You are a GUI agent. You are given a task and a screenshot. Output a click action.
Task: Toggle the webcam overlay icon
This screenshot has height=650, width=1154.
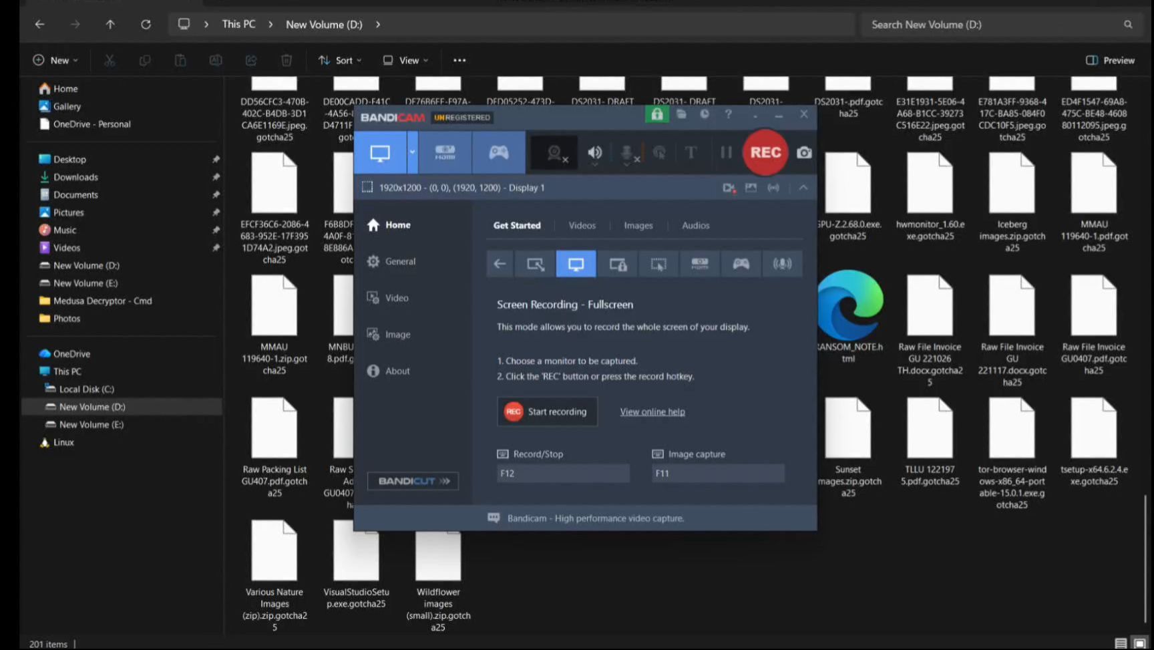pos(555,153)
